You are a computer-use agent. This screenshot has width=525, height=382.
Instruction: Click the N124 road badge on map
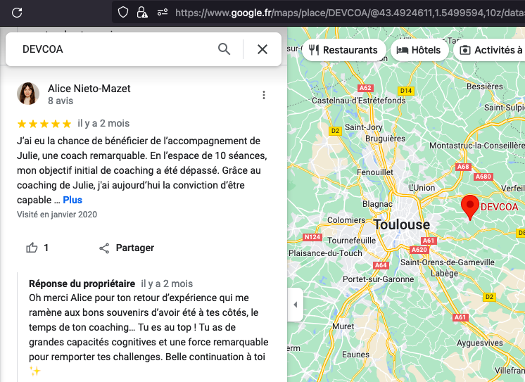coord(312,237)
